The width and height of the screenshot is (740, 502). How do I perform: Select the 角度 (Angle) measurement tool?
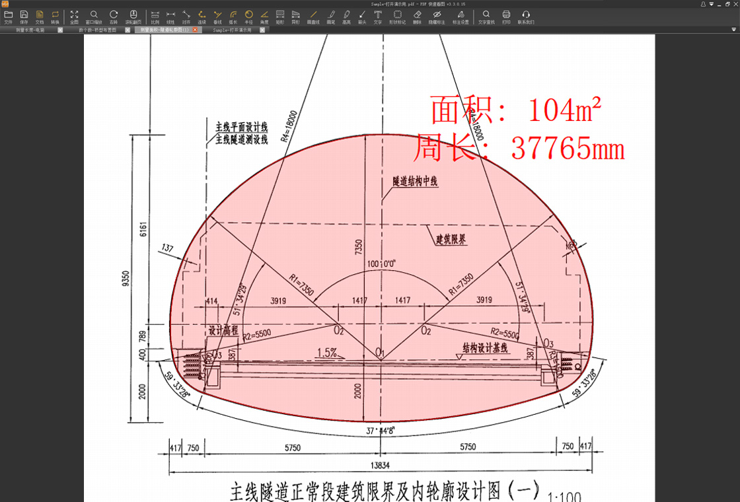coord(264,17)
